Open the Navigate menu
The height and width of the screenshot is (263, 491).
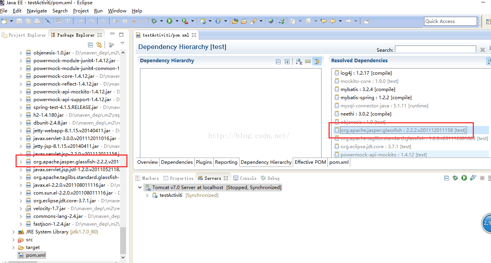[37, 11]
